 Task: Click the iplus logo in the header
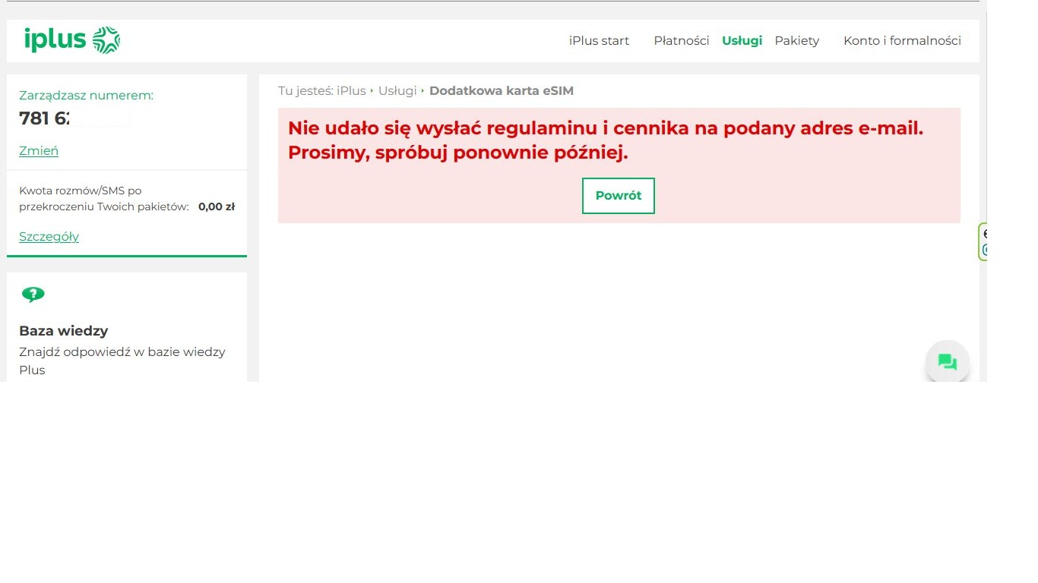(x=72, y=40)
